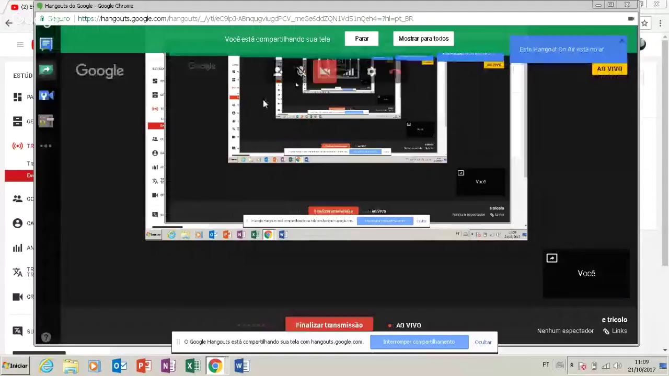669x376 pixels.
Task: Bookmark the page with the star icon
Action: coord(644,23)
